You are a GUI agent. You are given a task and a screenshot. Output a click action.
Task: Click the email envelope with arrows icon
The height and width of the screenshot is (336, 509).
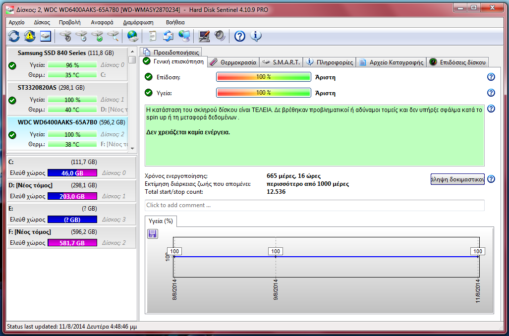coord(168,36)
